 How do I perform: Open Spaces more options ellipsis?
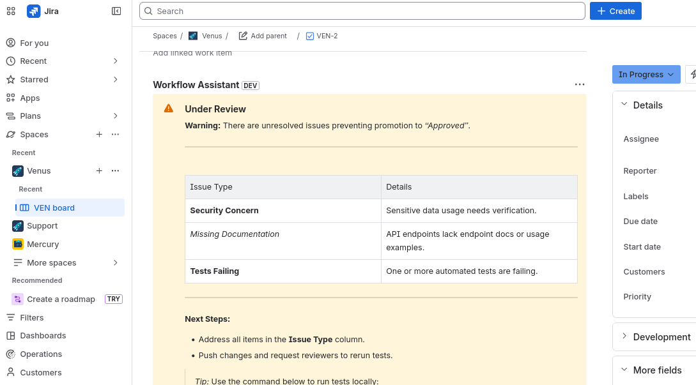(116, 134)
